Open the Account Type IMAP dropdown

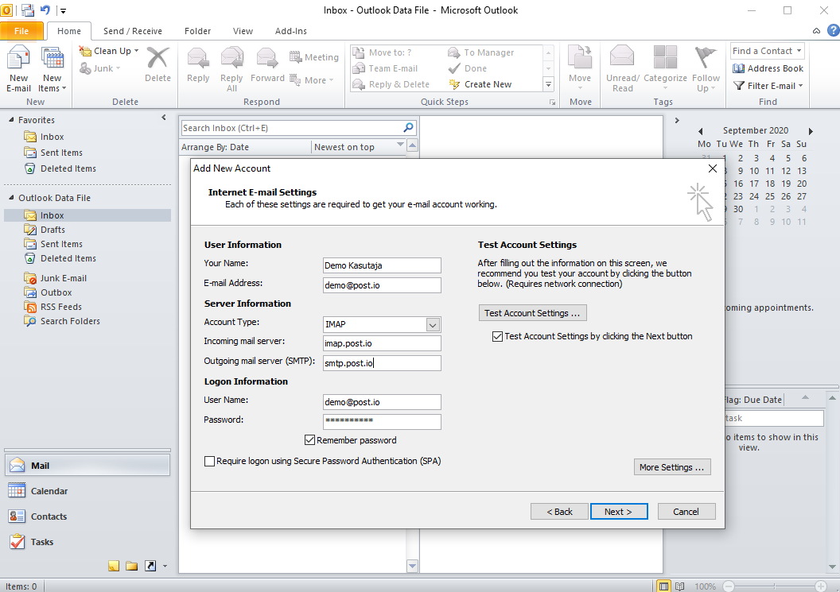(433, 324)
